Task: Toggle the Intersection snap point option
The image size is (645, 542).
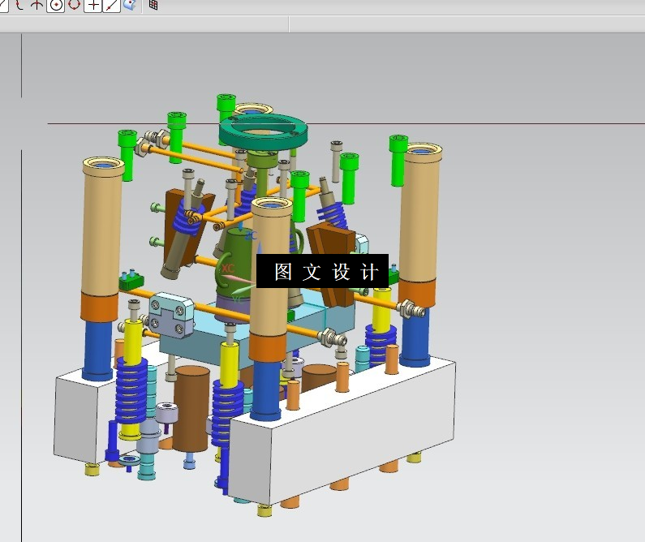Action: tap(37, 5)
